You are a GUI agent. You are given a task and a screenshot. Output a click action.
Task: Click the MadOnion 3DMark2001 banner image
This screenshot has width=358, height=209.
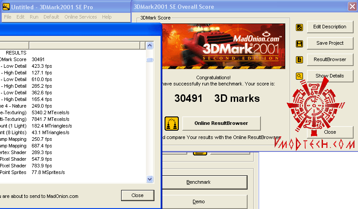(x=224, y=46)
